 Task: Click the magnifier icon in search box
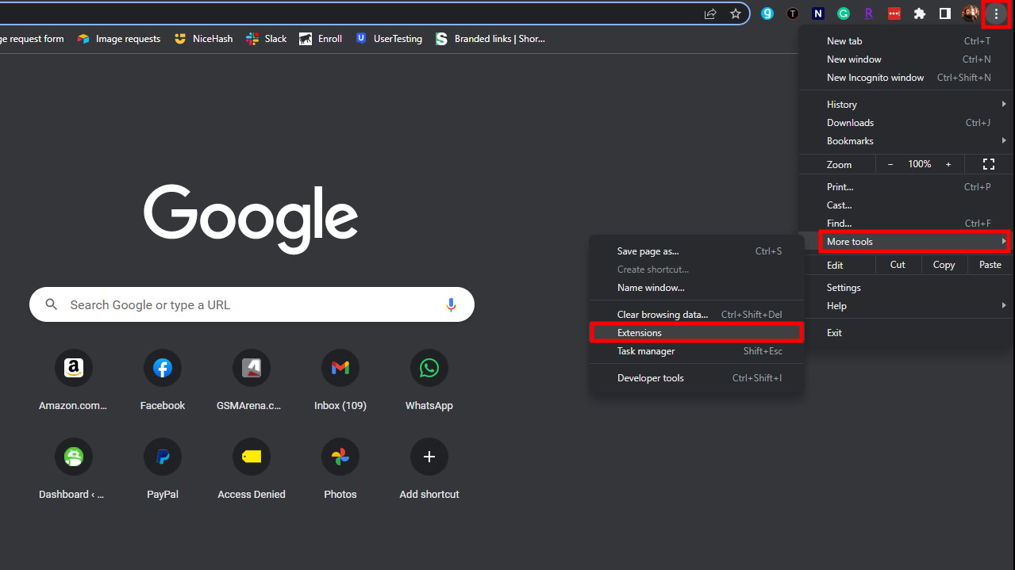[52, 304]
